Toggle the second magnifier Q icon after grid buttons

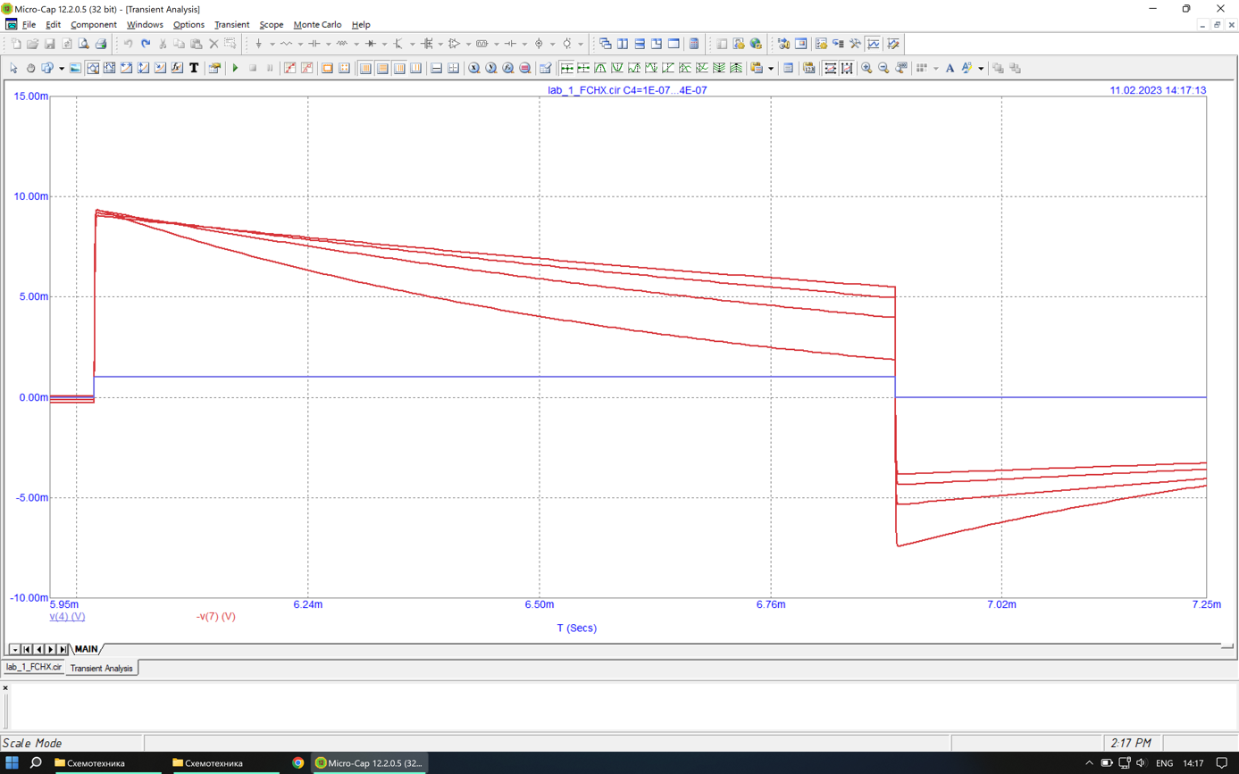point(490,68)
